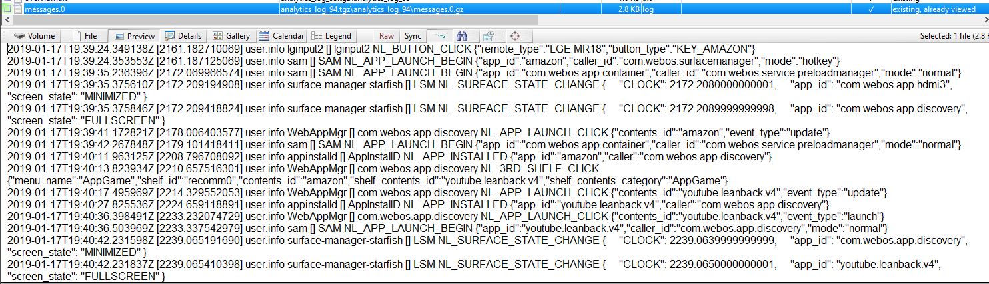Switch to Gallery view
The width and height of the screenshot is (989, 284).
[231, 36]
